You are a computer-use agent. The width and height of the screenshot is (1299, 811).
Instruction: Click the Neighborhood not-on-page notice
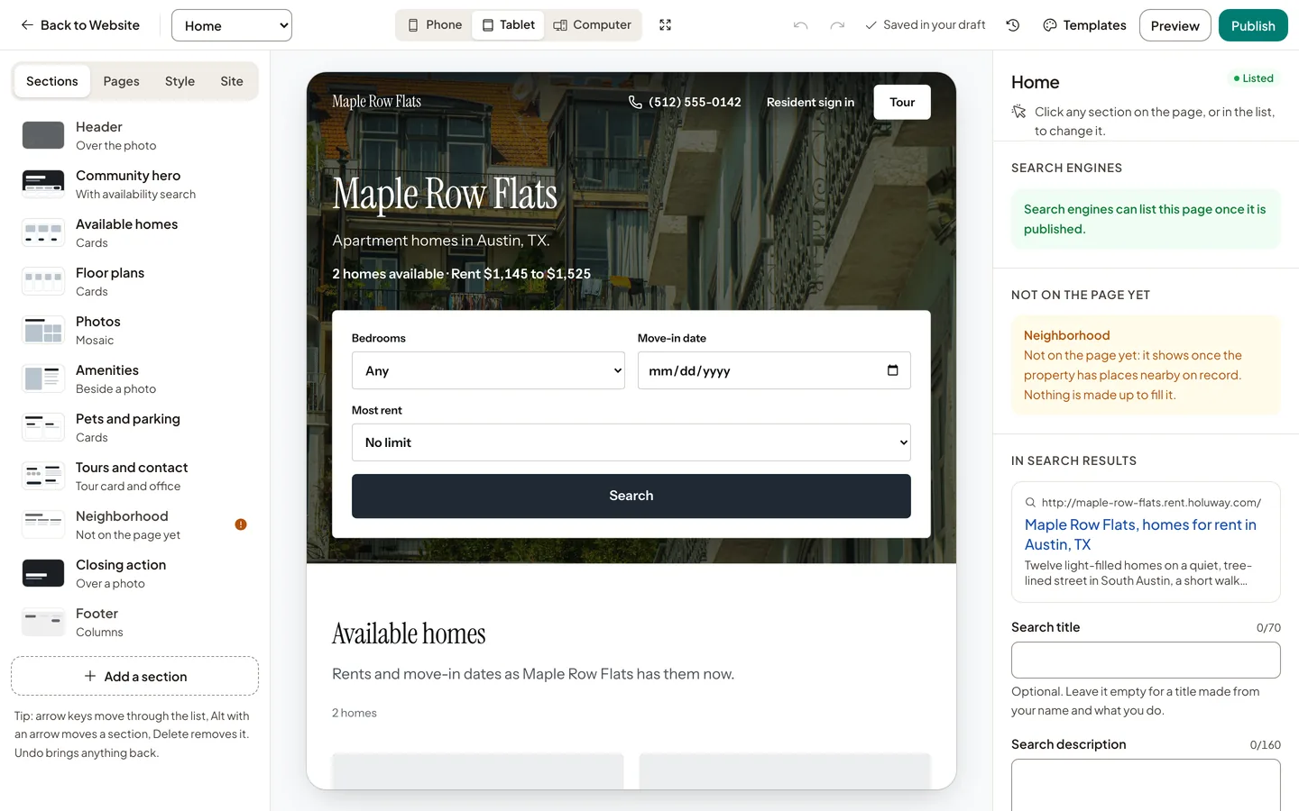click(1146, 365)
